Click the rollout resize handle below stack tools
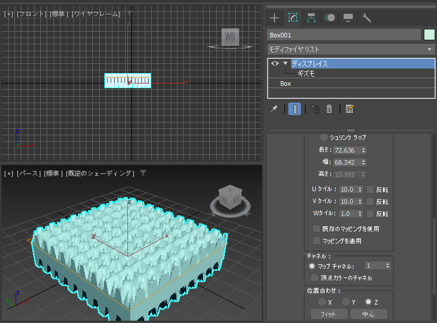Image resolution: width=437 pixels, height=323 pixels. pyautogui.click(x=351, y=130)
